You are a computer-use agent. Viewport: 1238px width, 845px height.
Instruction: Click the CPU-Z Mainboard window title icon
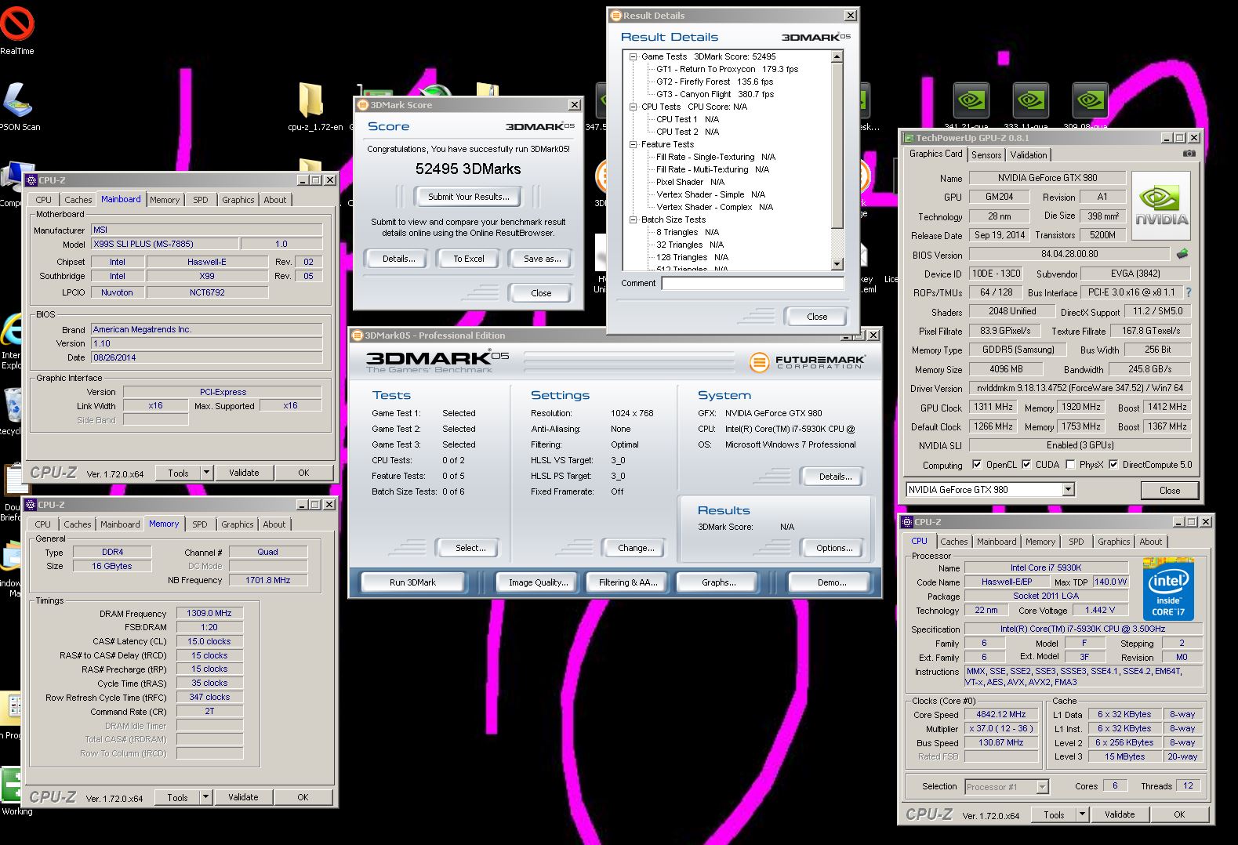tap(31, 180)
